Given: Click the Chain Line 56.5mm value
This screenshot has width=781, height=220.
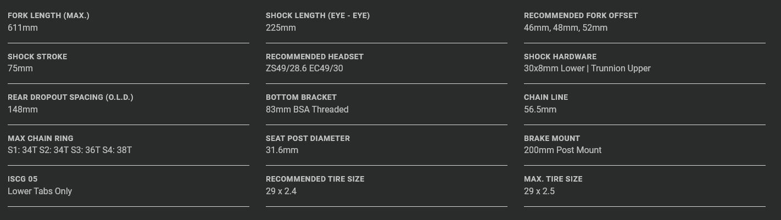Looking at the screenshot, I should tap(540, 109).
